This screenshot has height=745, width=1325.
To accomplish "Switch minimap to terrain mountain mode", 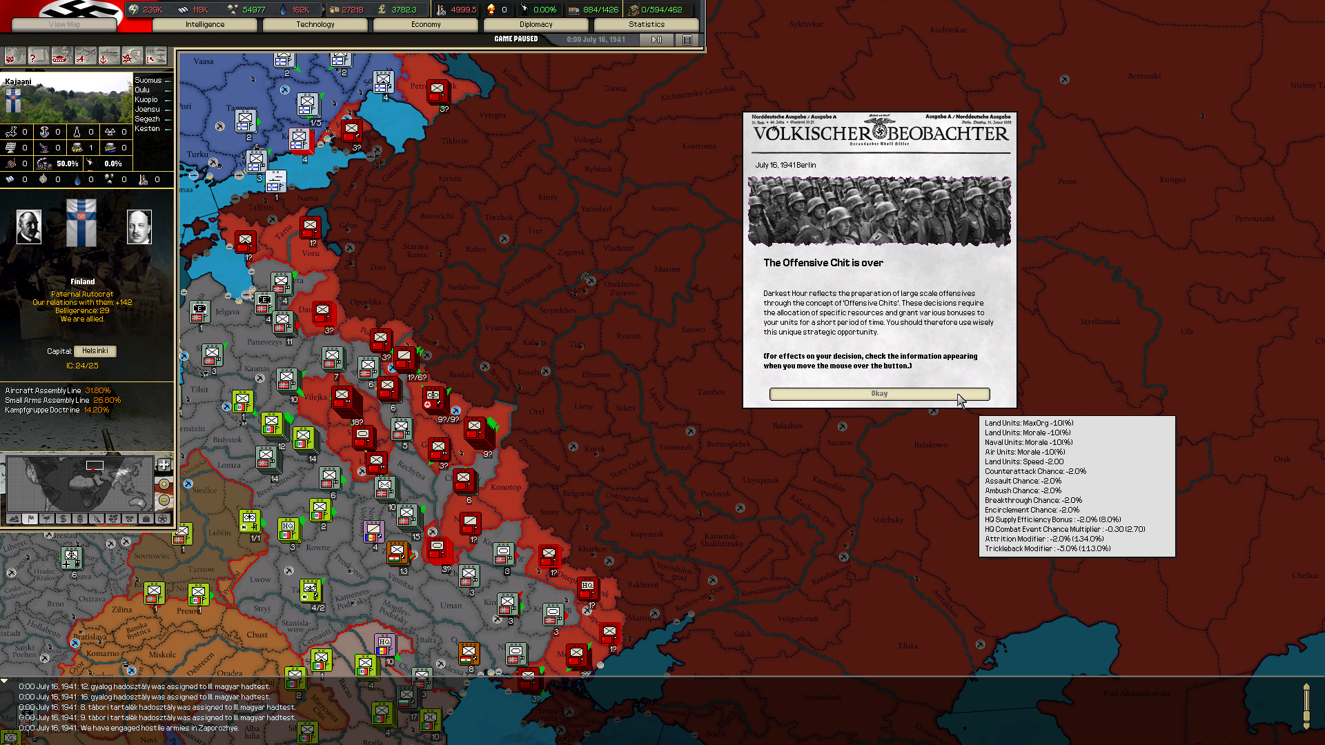I will [x=14, y=519].
